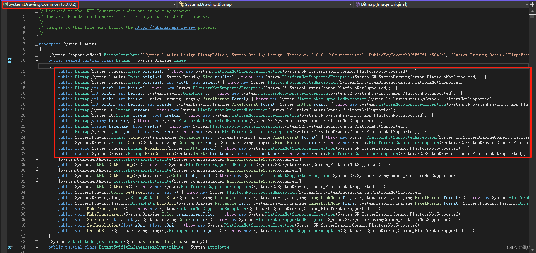Click MakeTransparent() on line 37
The height and width of the screenshot is (253, 536).
pyautogui.click(x=107, y=209)
